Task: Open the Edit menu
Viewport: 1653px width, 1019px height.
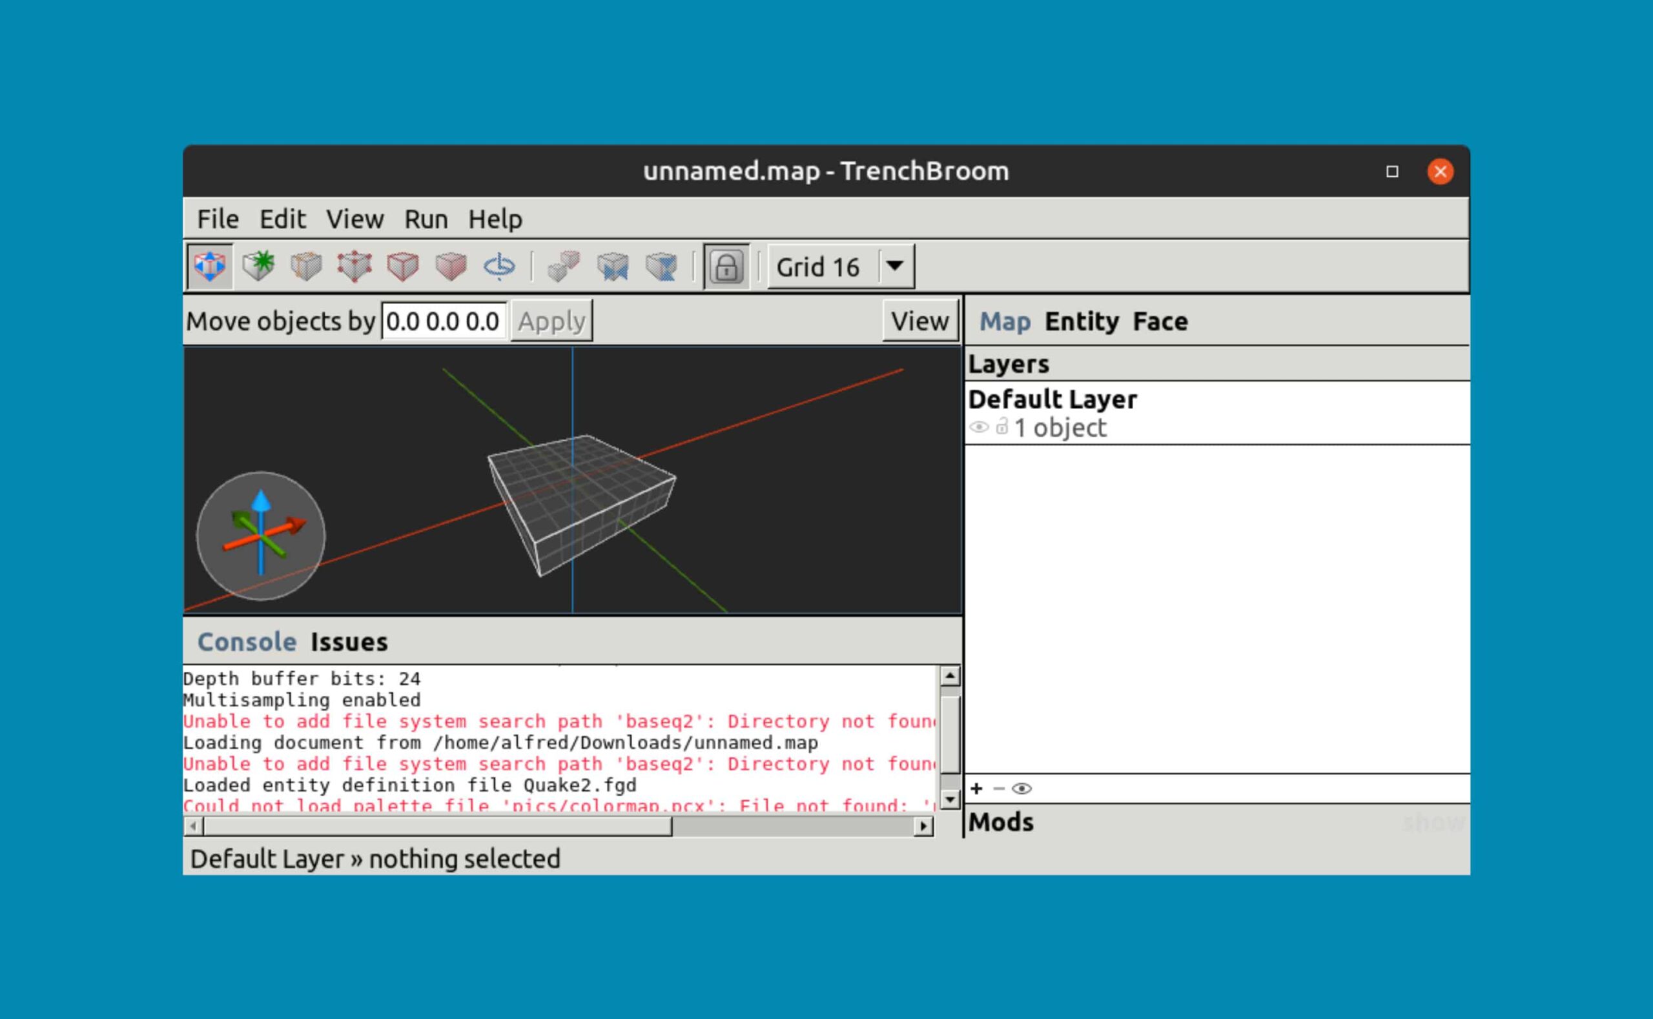Action: 282,219
